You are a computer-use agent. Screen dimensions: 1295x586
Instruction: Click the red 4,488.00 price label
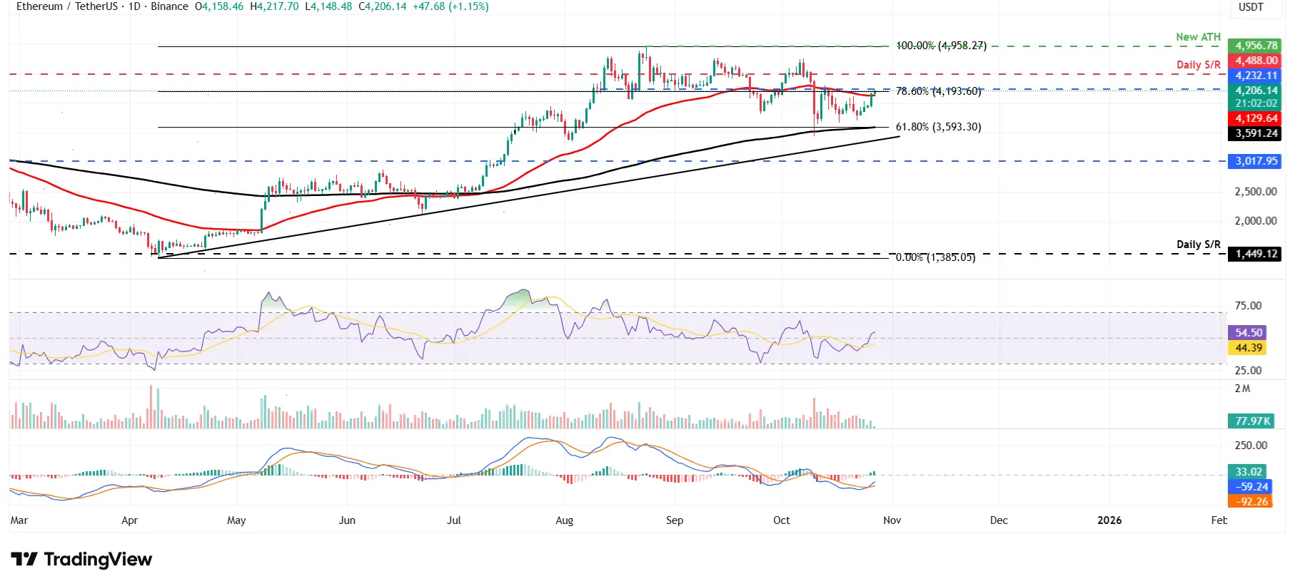(1256, 61)
